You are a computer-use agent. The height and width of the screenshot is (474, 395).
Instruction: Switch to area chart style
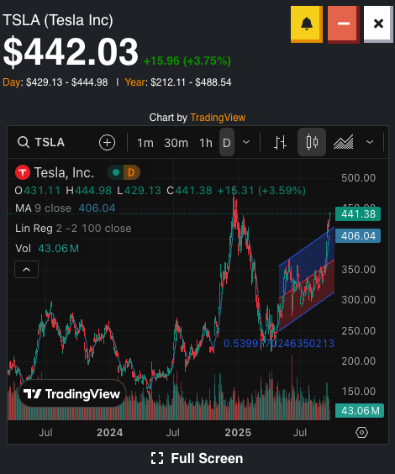(344, 142)
